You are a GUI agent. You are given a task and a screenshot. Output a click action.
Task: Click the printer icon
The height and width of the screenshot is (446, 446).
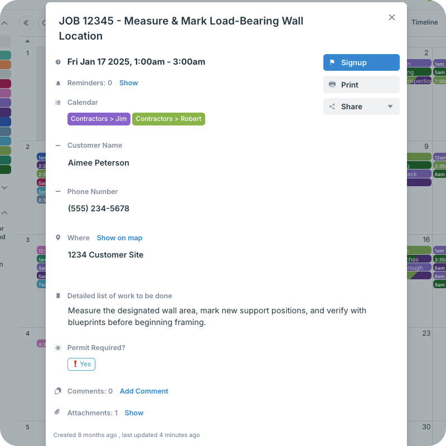[332, 85]
